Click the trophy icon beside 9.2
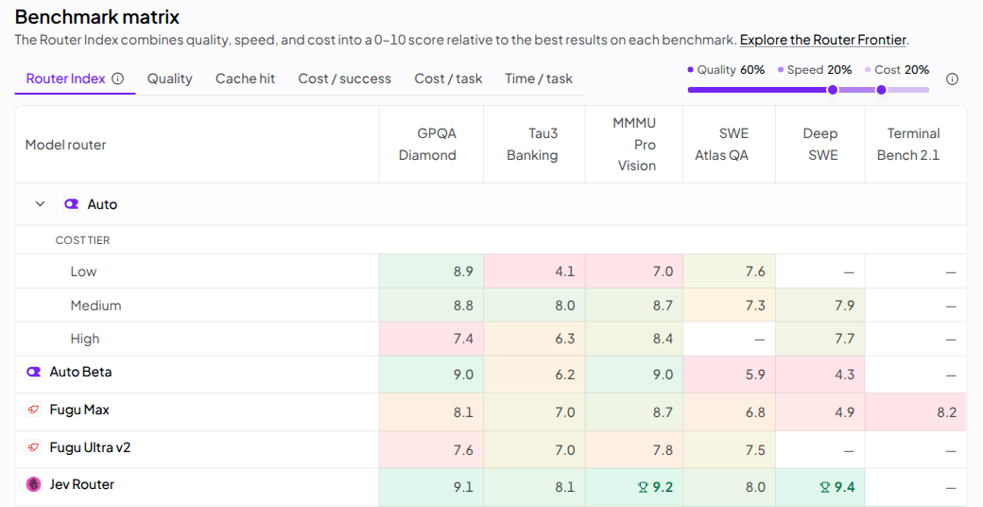The height and width of the screenshot is (507, 983). (x=643, y=487)
